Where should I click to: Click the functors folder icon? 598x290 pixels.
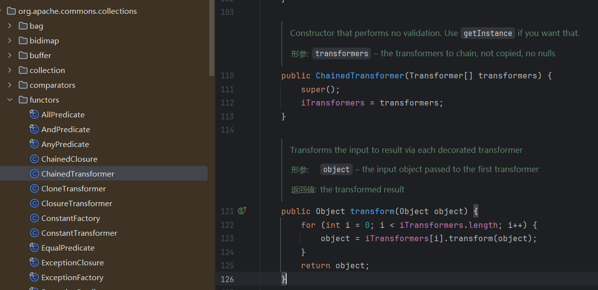click(x=23, y=100)
